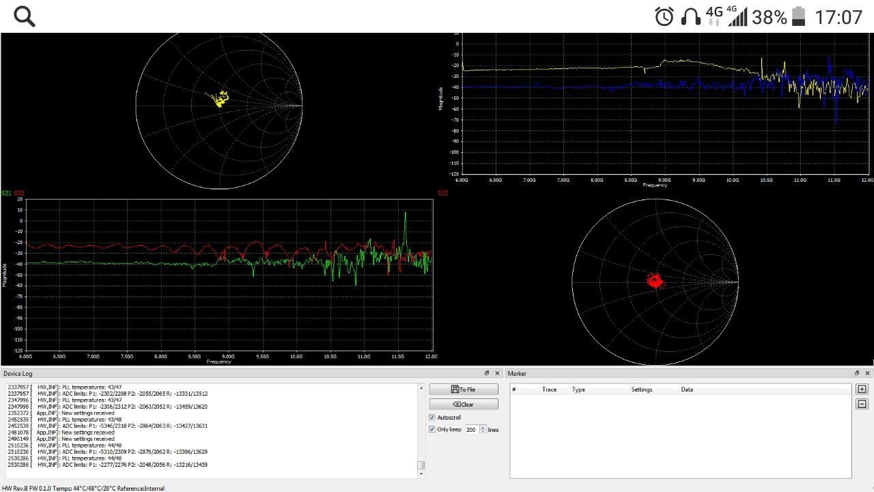Disable the Autoscroll checkbox
This screenshot has height=492, width=874.
[432, 418]
